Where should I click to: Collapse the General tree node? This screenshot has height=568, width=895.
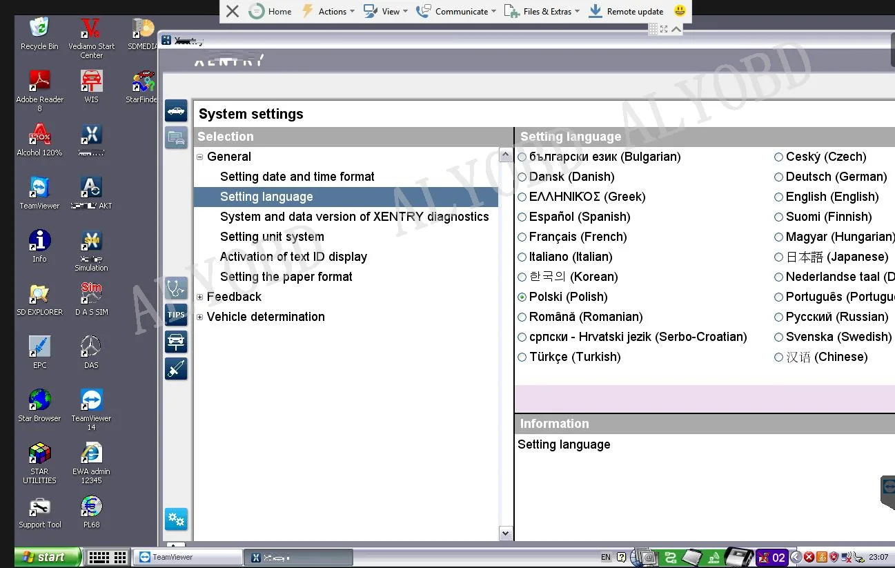click(x=200, y=157)
